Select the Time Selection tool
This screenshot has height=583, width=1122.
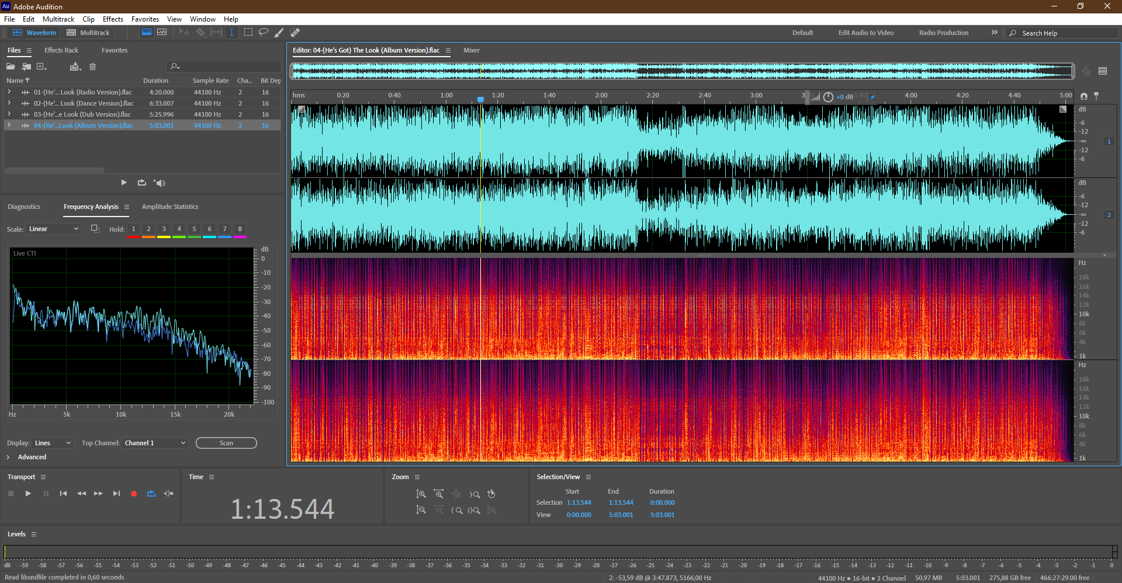pyautogui.click(x=231, y=33)
